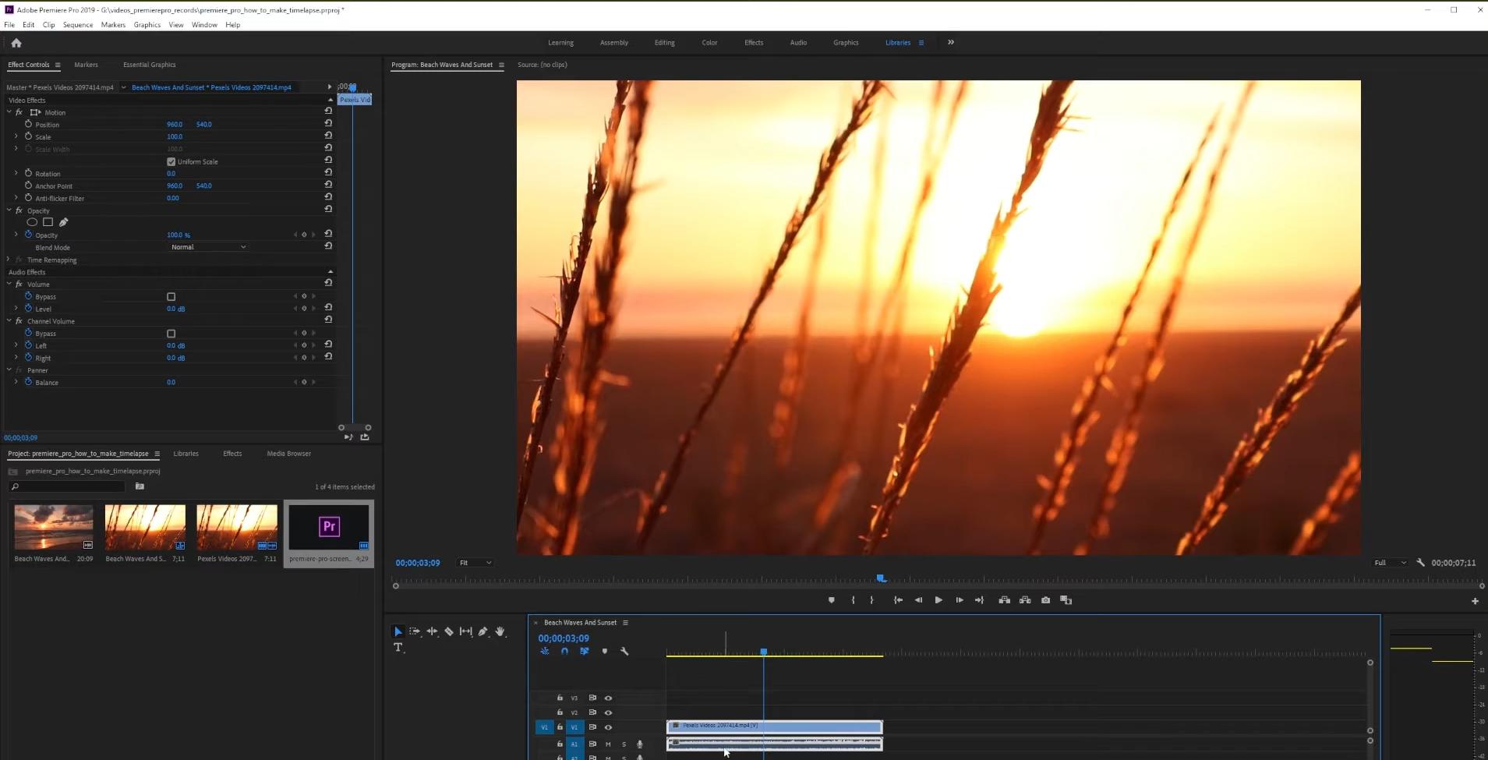Viewport: 1488px width, 760px height.
Task: Select the Pen tool in tools panel
Action: [x=483, y=631]
